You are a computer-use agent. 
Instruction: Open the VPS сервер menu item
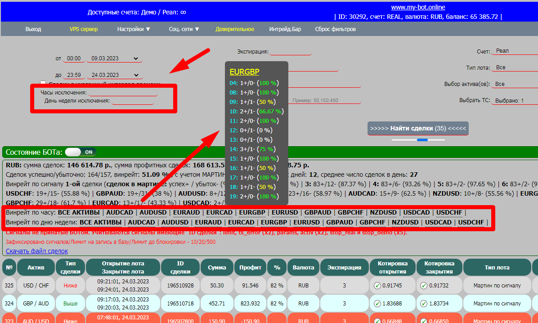(x=84, y=29)
